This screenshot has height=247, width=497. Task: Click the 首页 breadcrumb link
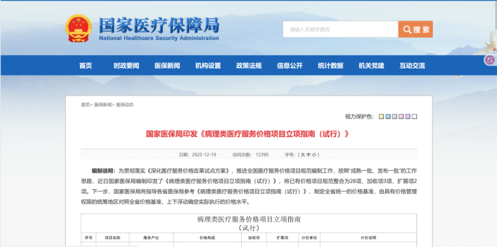coord(85,105)
